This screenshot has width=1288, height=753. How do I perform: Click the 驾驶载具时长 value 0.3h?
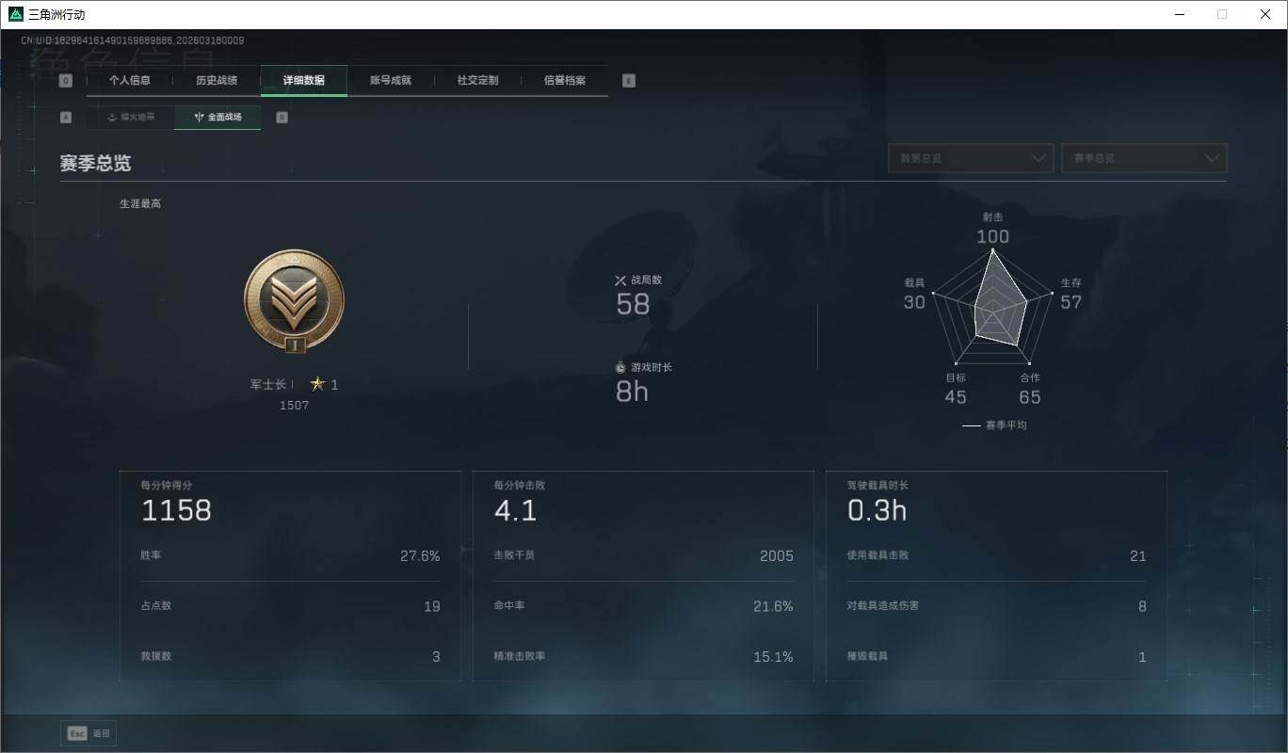tap(877, 511)
